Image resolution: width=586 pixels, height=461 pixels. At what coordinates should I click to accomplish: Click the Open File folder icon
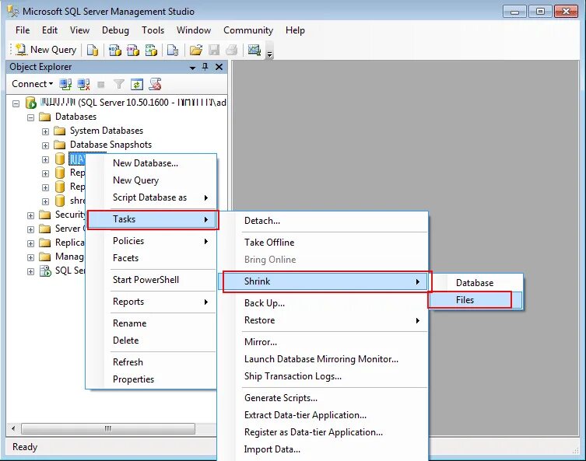click(x=196, y=50)
